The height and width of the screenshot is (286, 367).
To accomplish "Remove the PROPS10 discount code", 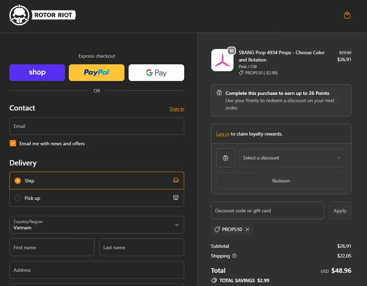I will tap(247, 229).
